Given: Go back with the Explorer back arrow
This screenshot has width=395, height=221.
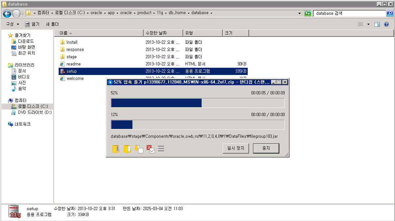Looking at the screenshot, I should coord(7,13).
